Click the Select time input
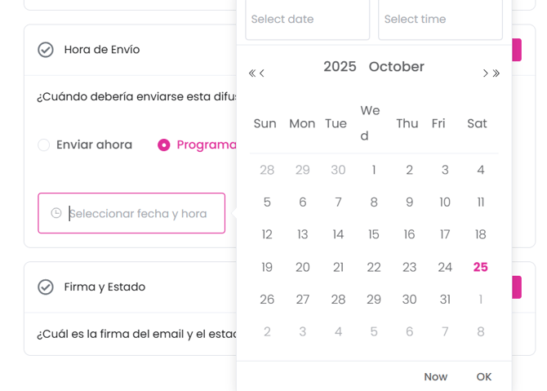 point(440,20)
